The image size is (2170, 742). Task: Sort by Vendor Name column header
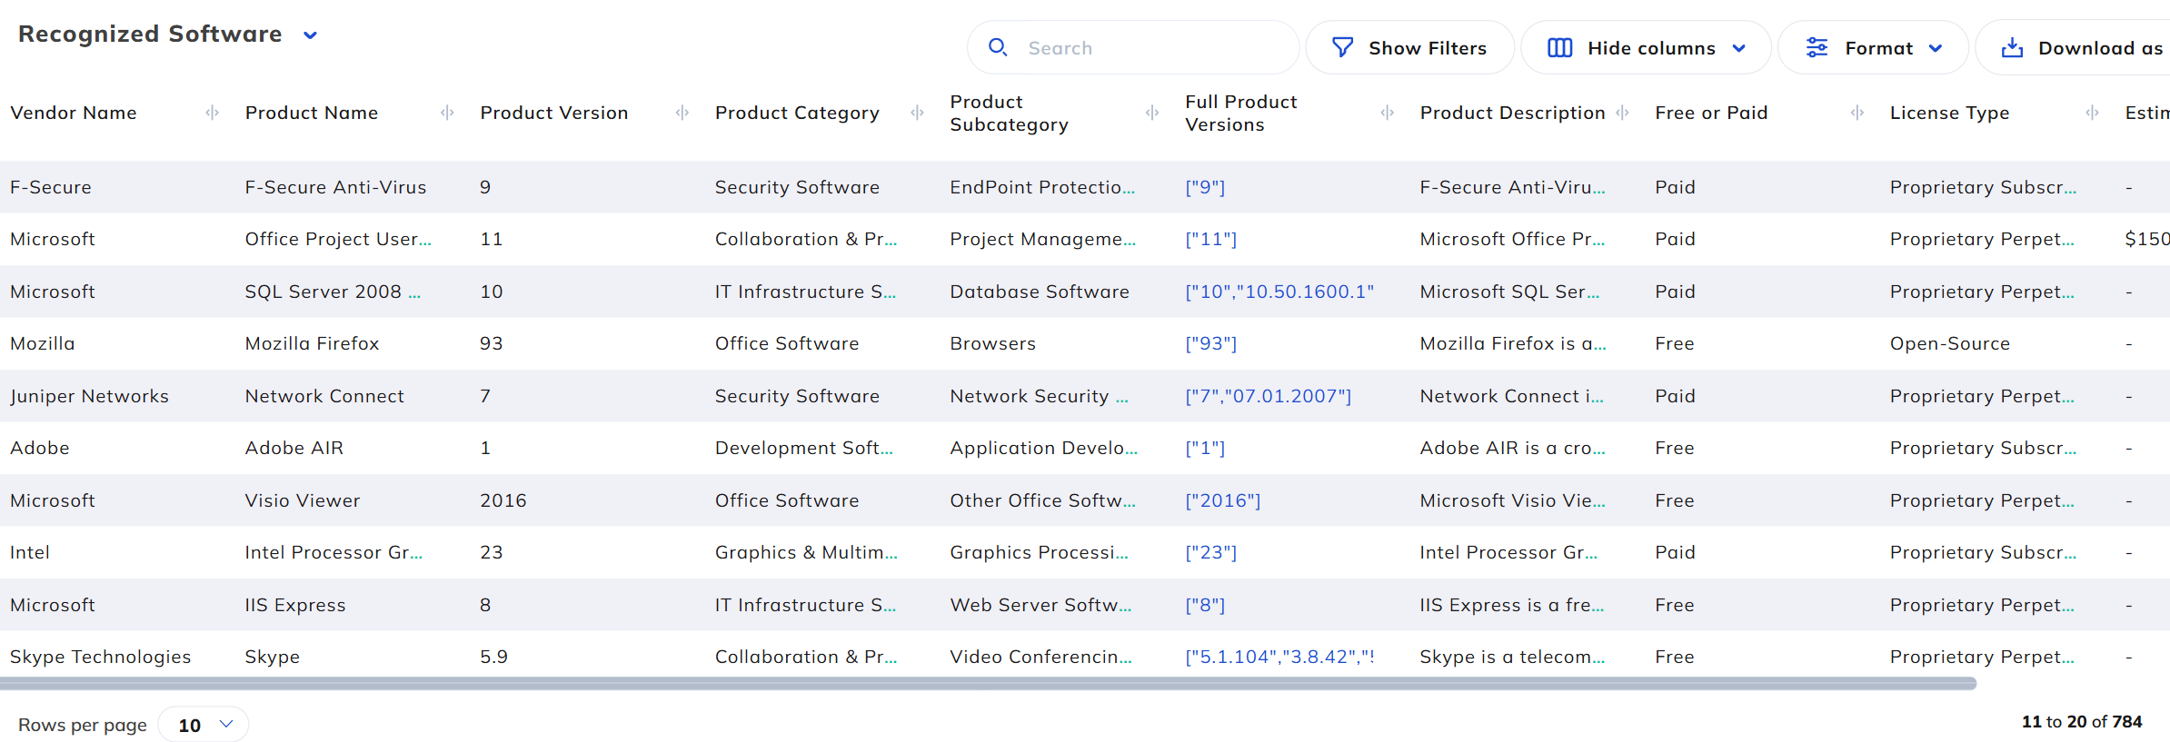pyautogui.click(x=74, y=113)
